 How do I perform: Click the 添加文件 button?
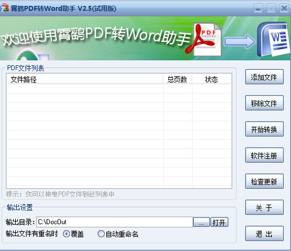[264, 77]
